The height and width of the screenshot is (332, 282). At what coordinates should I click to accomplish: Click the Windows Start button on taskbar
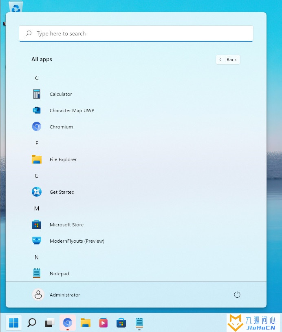(14, 323)
